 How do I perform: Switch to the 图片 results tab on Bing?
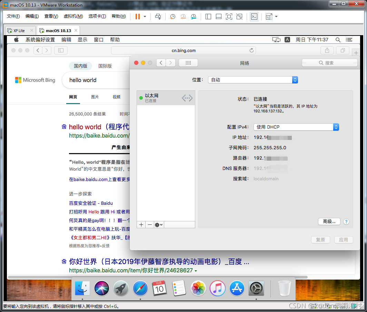(95, 97)
